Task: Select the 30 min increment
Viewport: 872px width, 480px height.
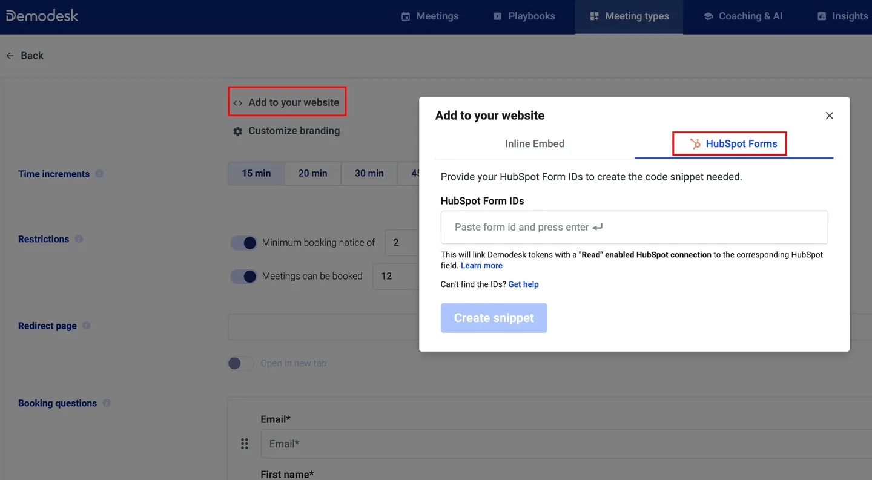Action: pos(369,173)
